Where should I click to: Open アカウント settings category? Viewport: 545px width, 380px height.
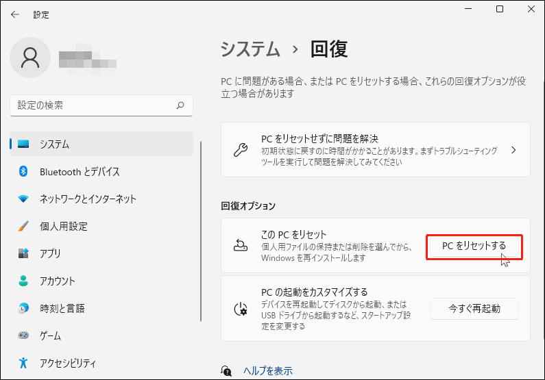101,281
